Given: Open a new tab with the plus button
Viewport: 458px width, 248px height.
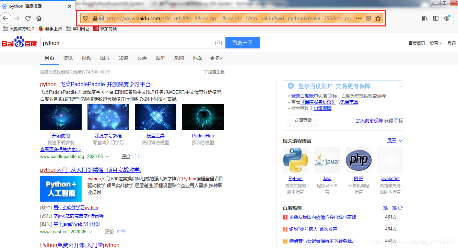Looking at the screenshot, I should click(81, 5).
